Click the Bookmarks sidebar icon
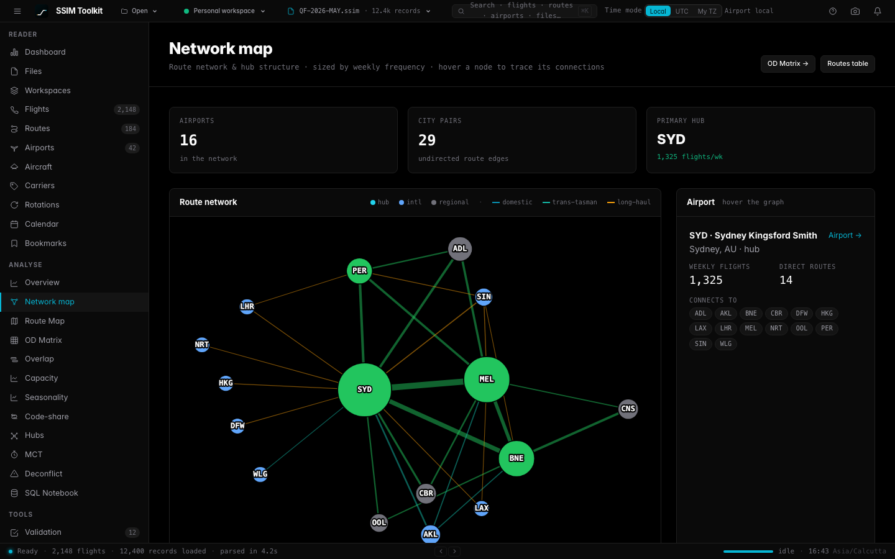 (14, 243)
